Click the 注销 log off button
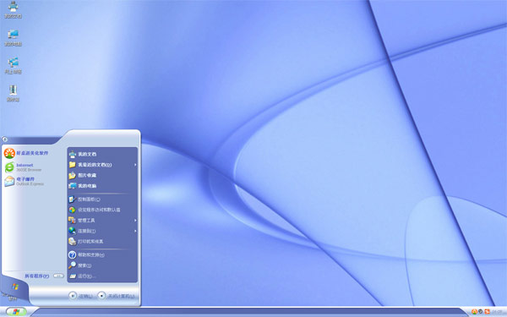Viewport: 507px width, 317px height. coord(80,296)
